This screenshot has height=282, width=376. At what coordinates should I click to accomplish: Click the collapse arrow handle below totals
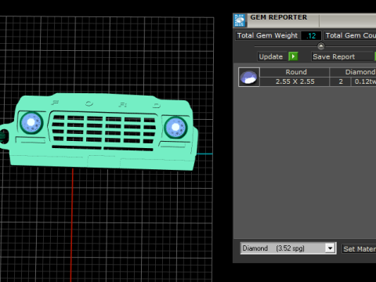(x=321, y=46)
